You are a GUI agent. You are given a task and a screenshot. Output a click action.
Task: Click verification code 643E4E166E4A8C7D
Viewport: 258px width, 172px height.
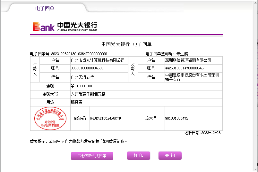tap(105, 118)
